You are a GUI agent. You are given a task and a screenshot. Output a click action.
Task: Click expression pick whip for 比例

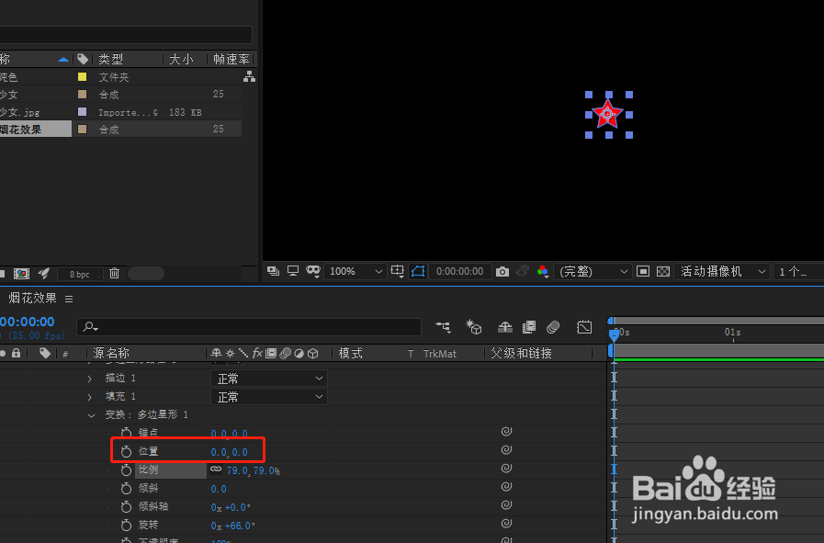(x=506, y=469)
